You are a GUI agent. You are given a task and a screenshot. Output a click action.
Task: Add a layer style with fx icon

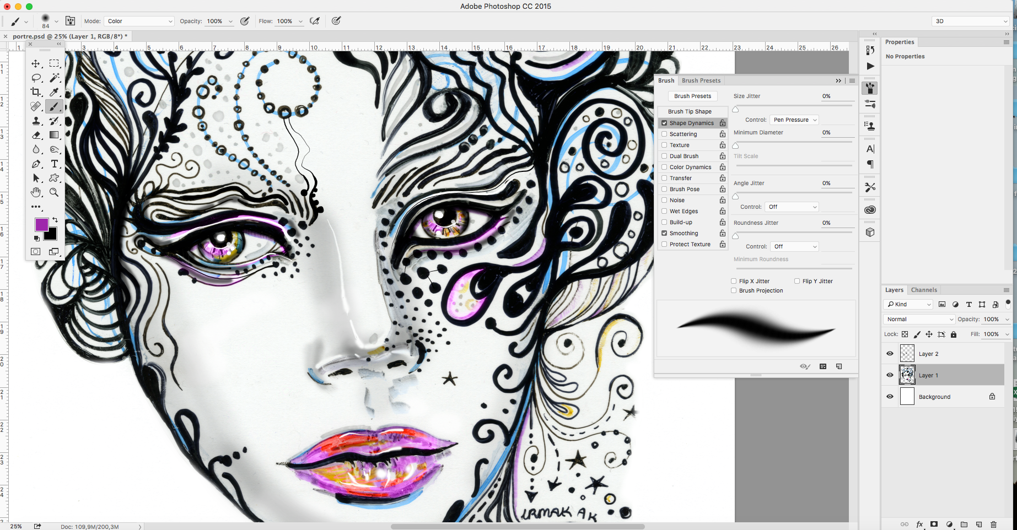(919, 524)
